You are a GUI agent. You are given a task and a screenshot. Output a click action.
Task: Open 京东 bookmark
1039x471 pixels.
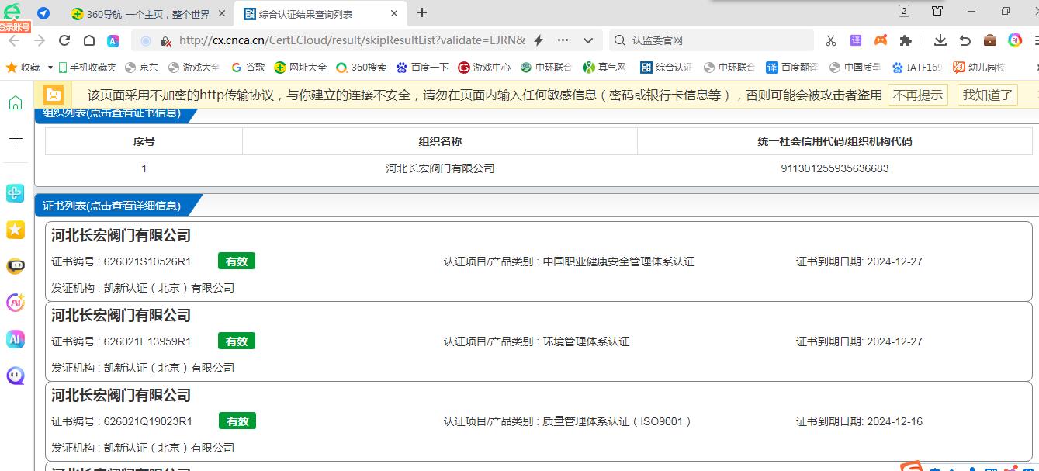pyautogui.click(x=142, y=68)
